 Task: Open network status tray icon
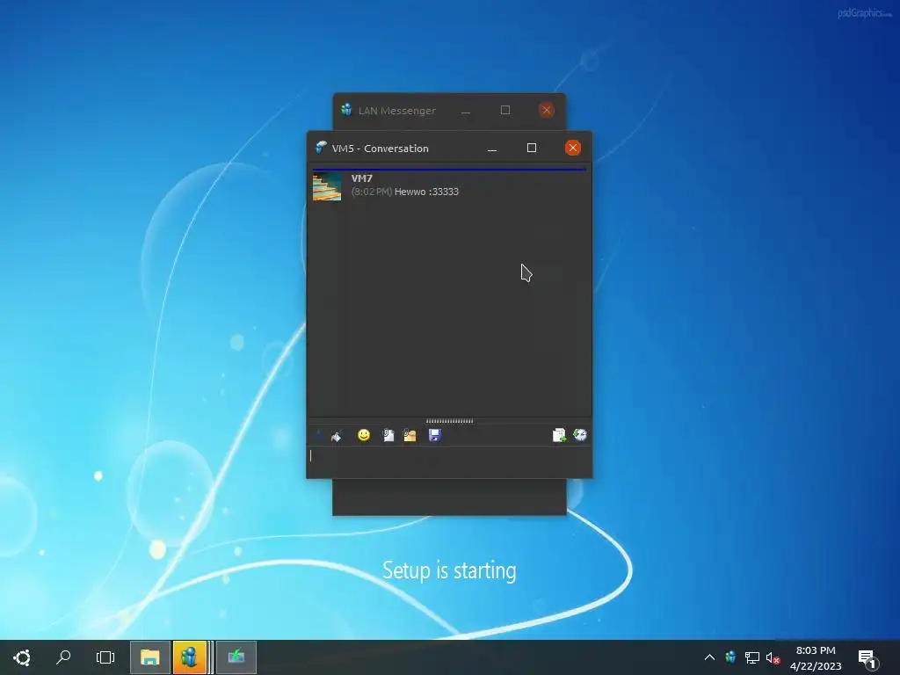[x=752, y=657]
